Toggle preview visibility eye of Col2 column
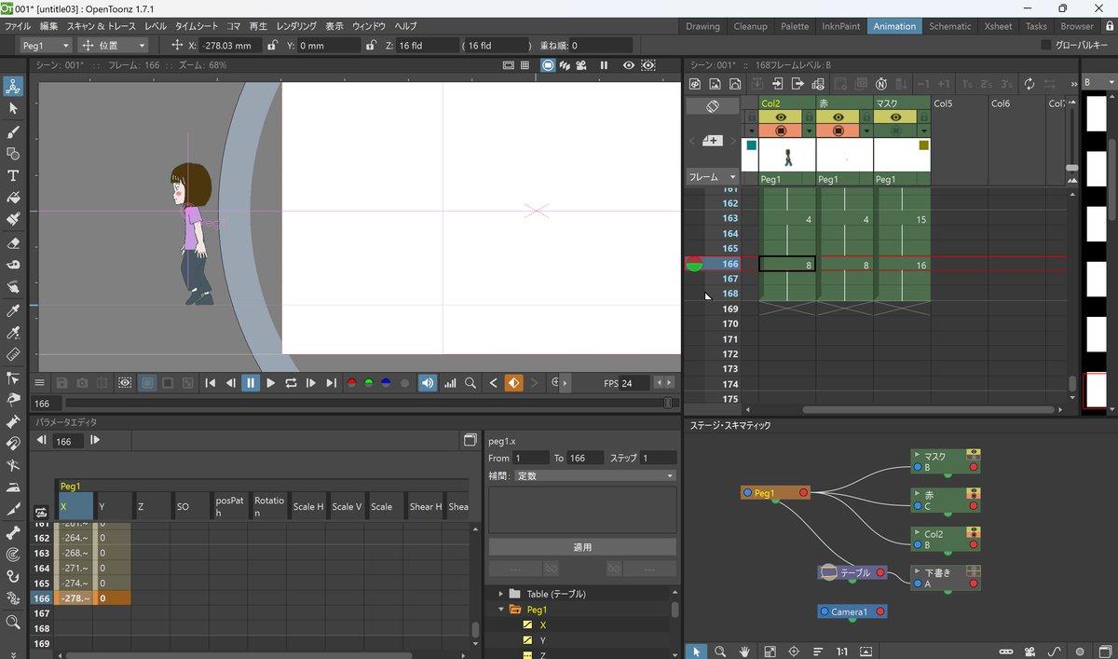 pyautogui.click(x=781, y=117)
